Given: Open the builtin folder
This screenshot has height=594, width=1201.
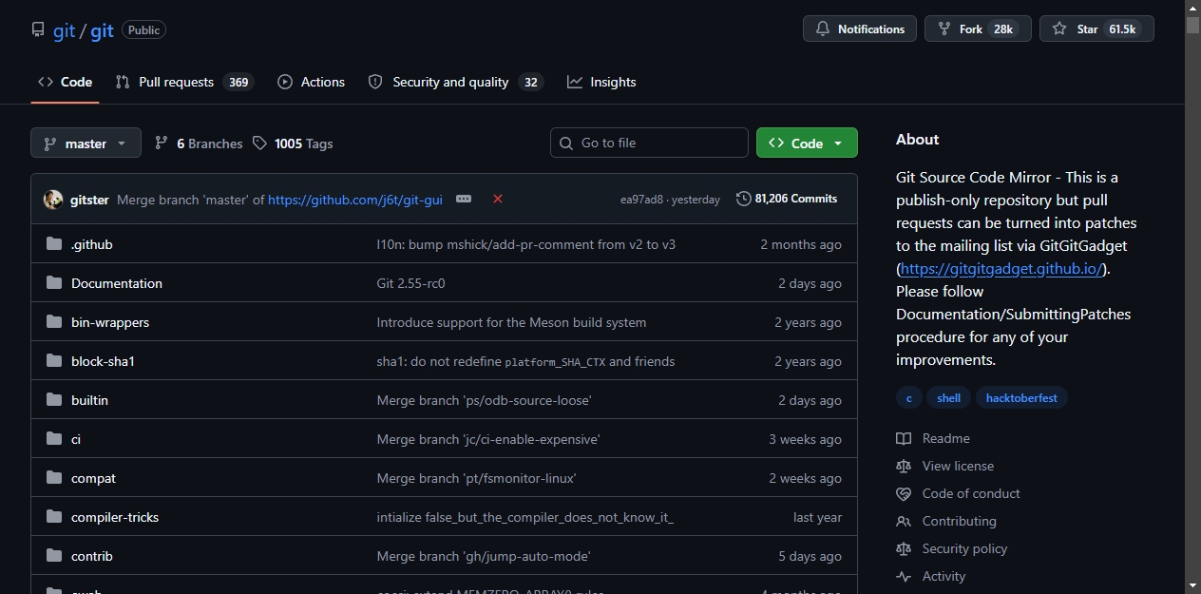Looking at the screenshot, I should point(89,400).
